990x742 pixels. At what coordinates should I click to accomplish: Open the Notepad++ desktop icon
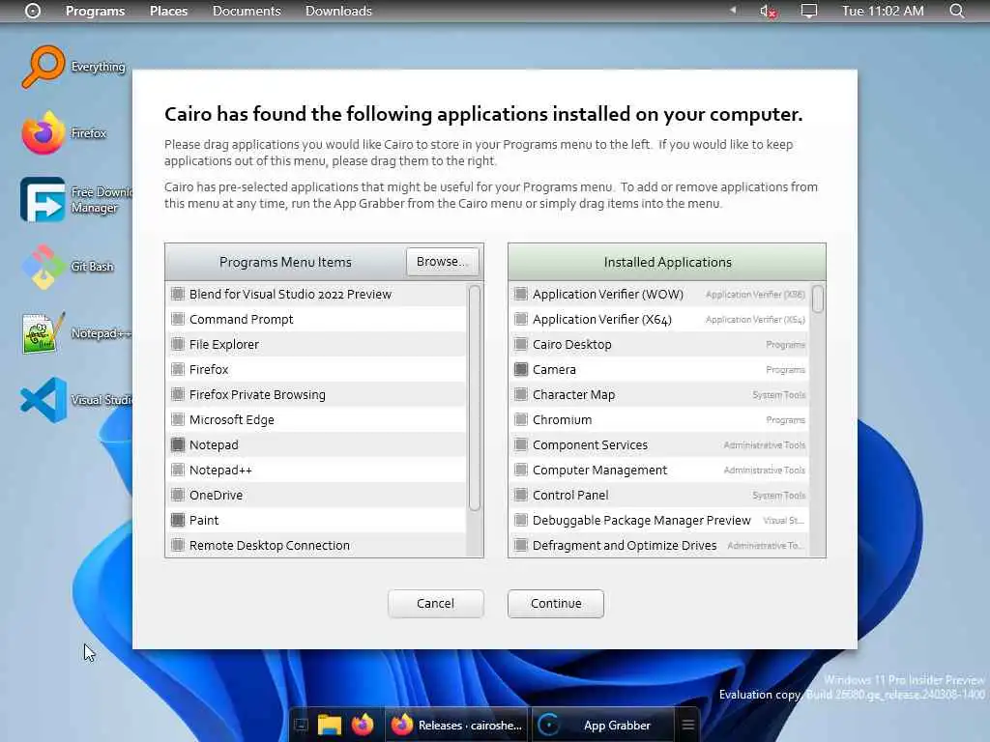(x=43, y=333)
